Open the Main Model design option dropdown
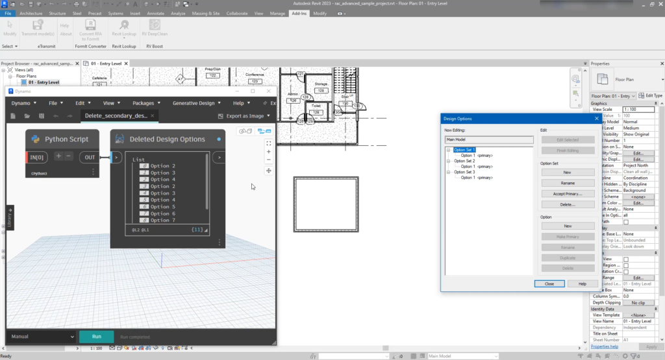The width and height of the screenshot is (665, 360). tap(462, 356)
